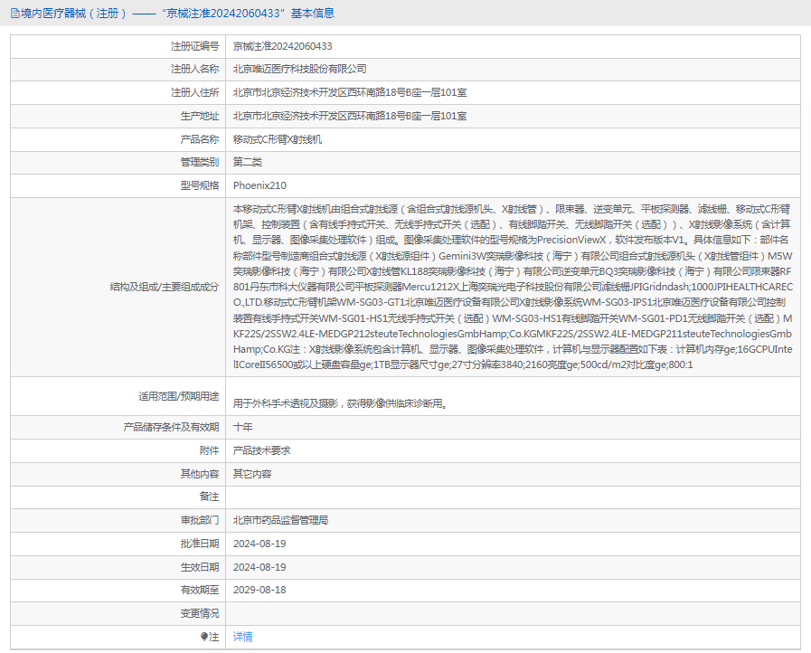Select expiry date 2029-08-18
This screenshot has width=811, height=653.
pyautogui.click(x=259, y=590)
